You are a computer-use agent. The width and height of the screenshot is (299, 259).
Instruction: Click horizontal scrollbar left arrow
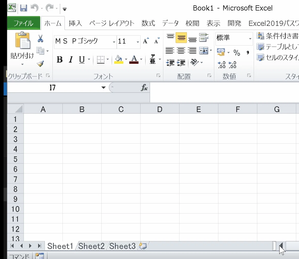(x=281, y=246)
